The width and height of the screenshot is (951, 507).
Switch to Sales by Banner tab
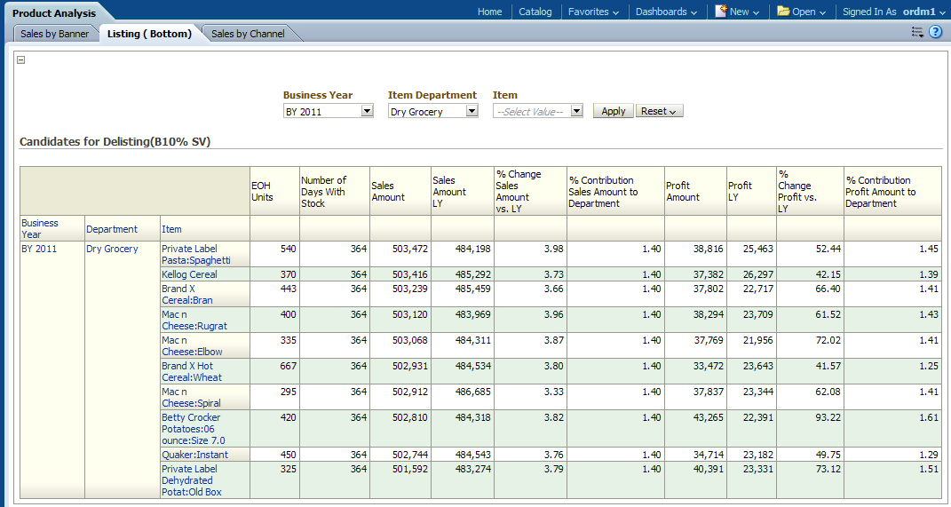(x=54, y=34)
